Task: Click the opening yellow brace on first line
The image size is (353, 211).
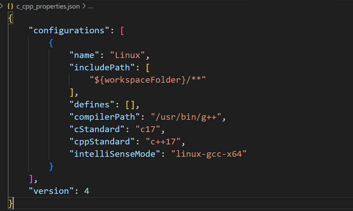Action: [10, 18]
